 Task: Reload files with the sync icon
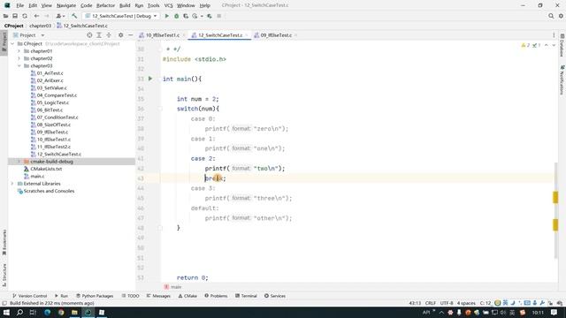[x=25, y=16]
